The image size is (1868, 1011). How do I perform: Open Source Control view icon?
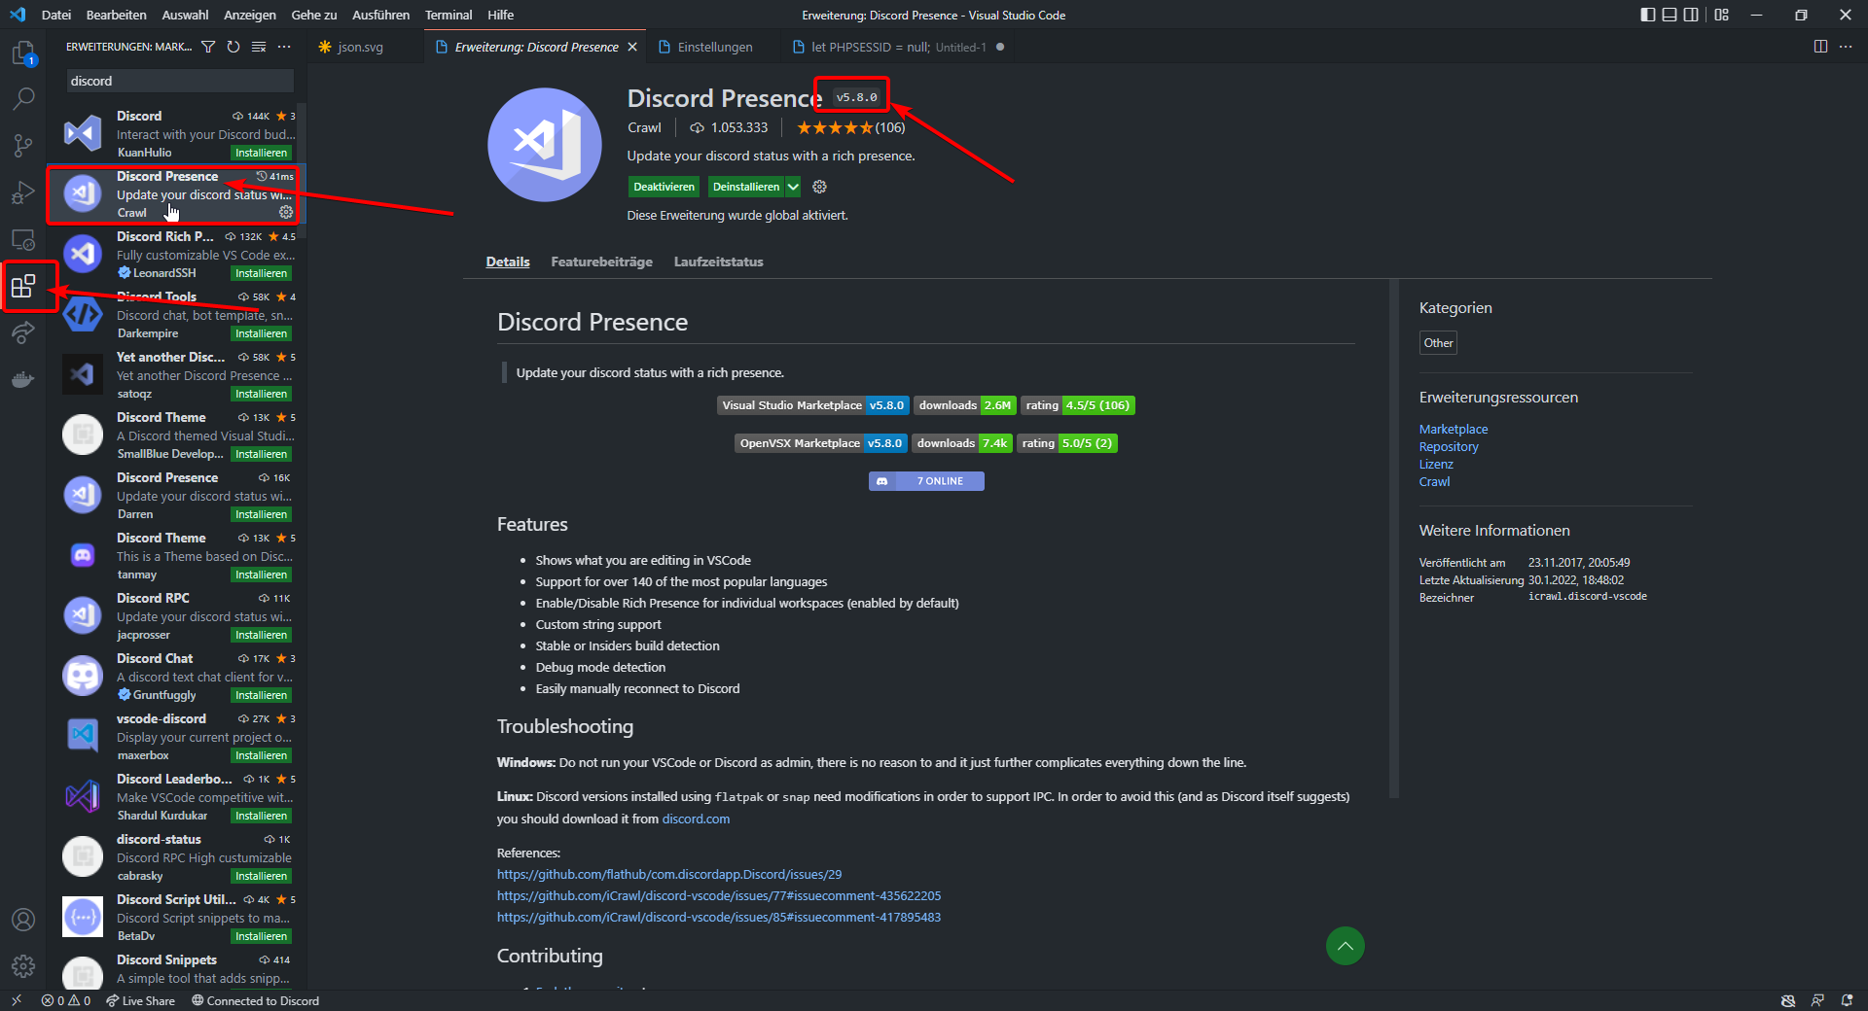click(x=23, y=146)
